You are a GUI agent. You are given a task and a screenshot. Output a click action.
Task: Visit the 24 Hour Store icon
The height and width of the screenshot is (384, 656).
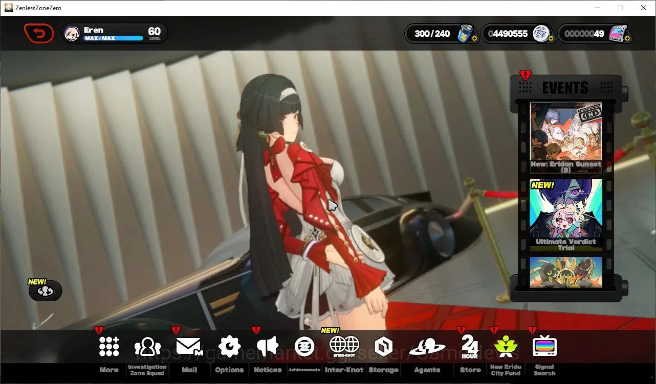click(x=470, y=347)
